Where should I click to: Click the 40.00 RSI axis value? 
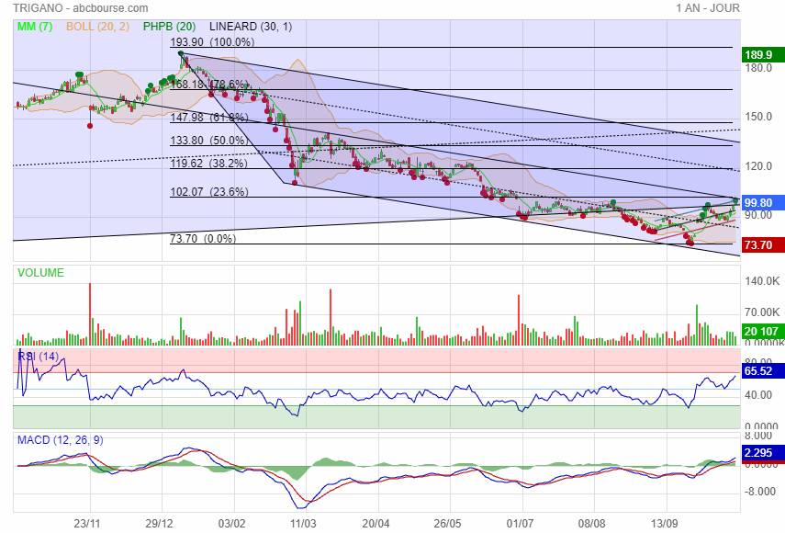click(758, 395)
